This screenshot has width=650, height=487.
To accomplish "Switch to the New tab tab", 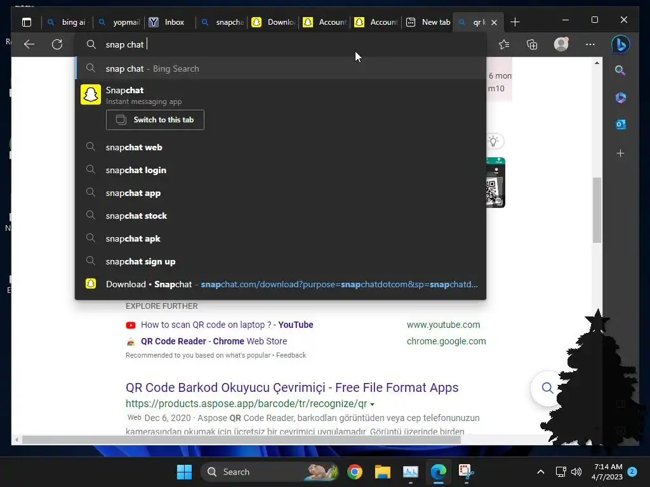I will (x=428, y=22).
